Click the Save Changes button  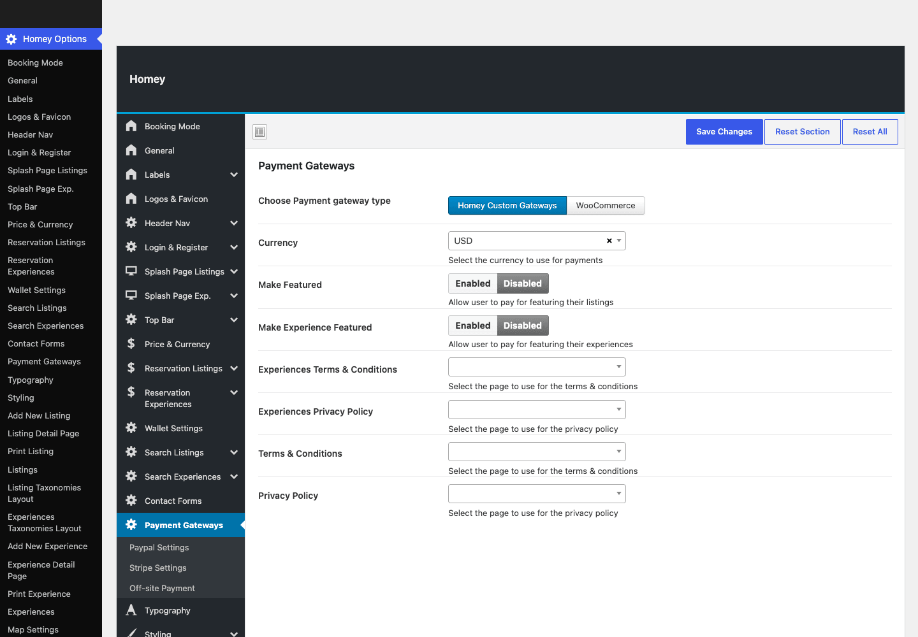click(x=724, y=132)
